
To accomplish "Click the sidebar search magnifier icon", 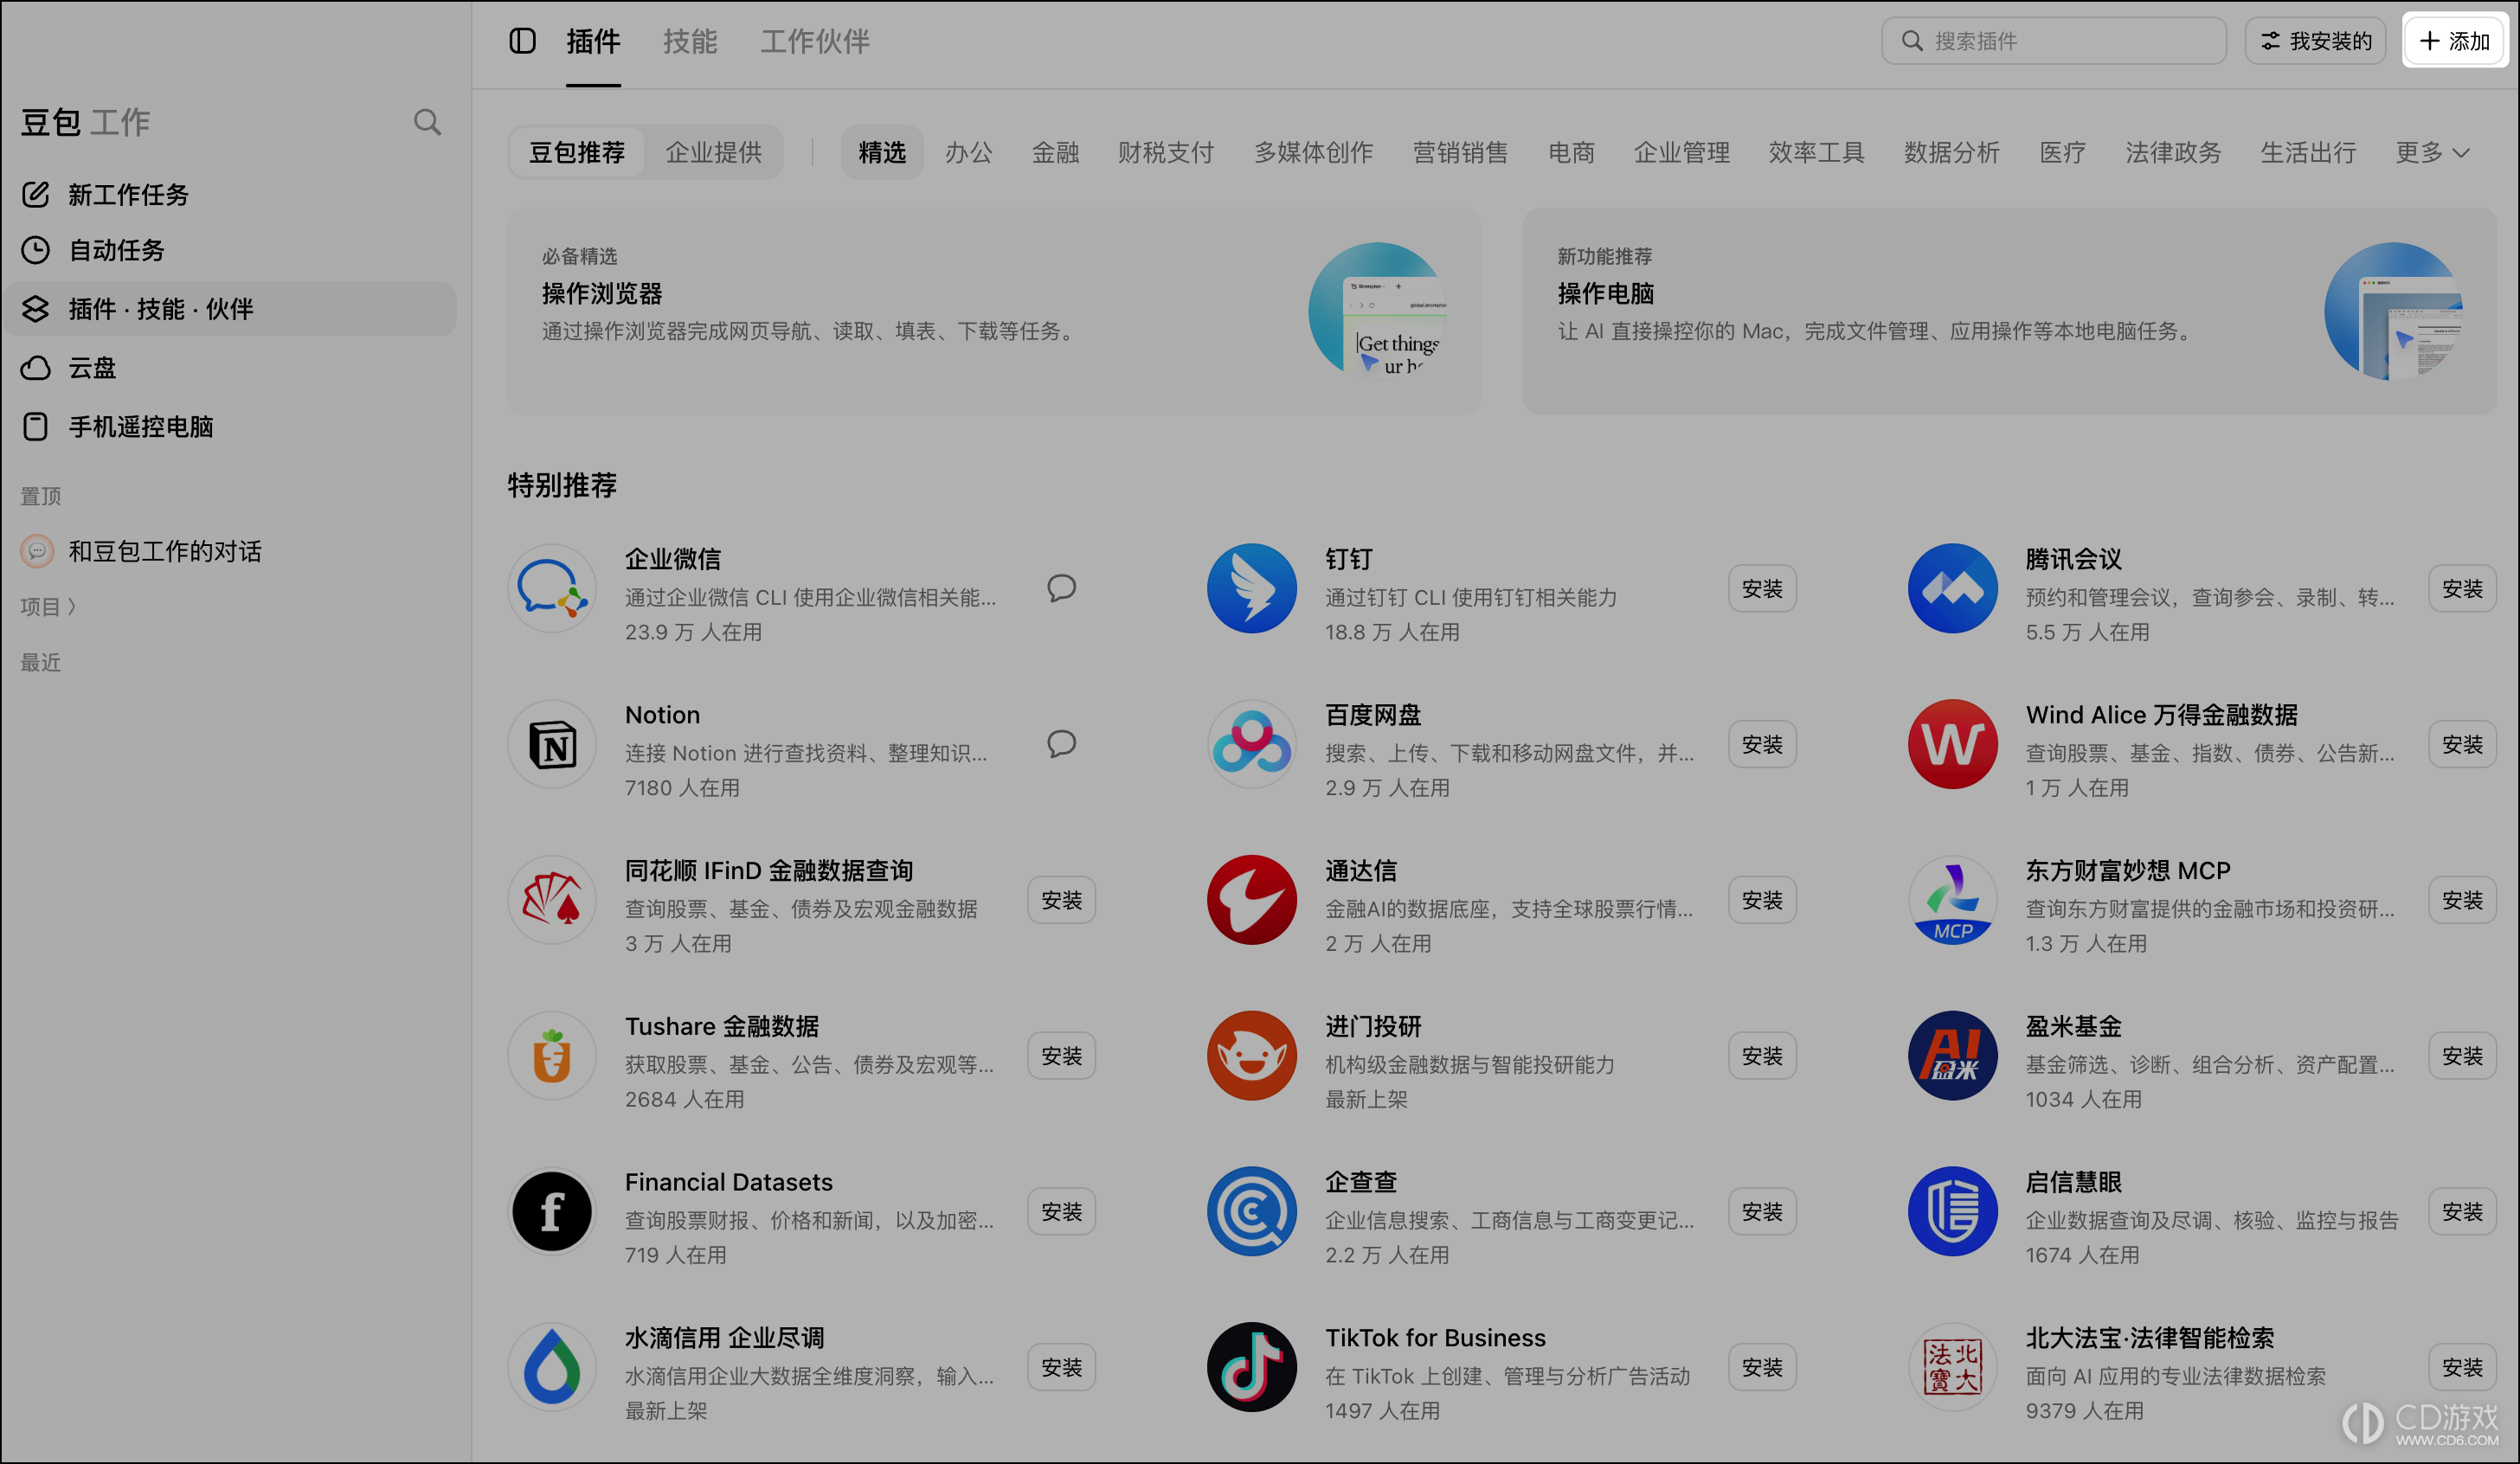I will pos(427,122).
